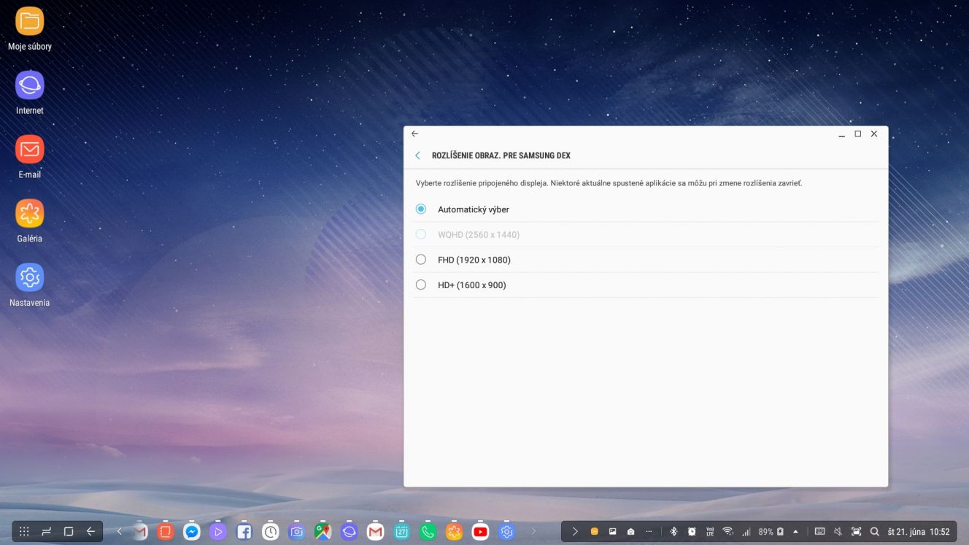Open Facebook from the taskbar

[x=244, y=532]
